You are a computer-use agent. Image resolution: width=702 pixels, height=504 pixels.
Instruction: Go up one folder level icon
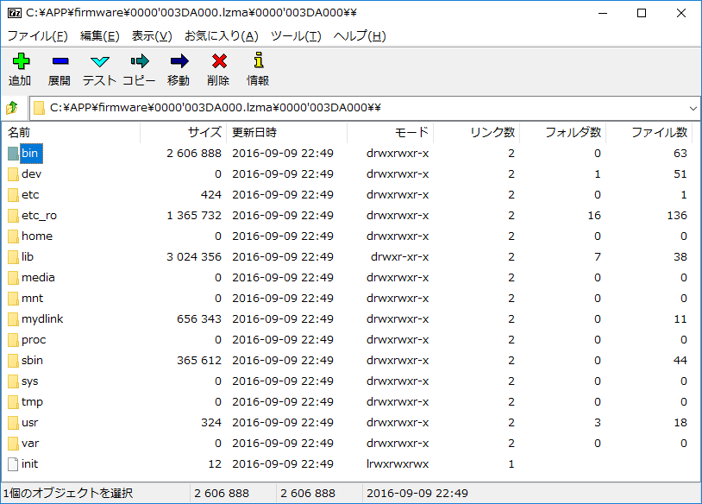pyautogui.click(x=12, y=108)
